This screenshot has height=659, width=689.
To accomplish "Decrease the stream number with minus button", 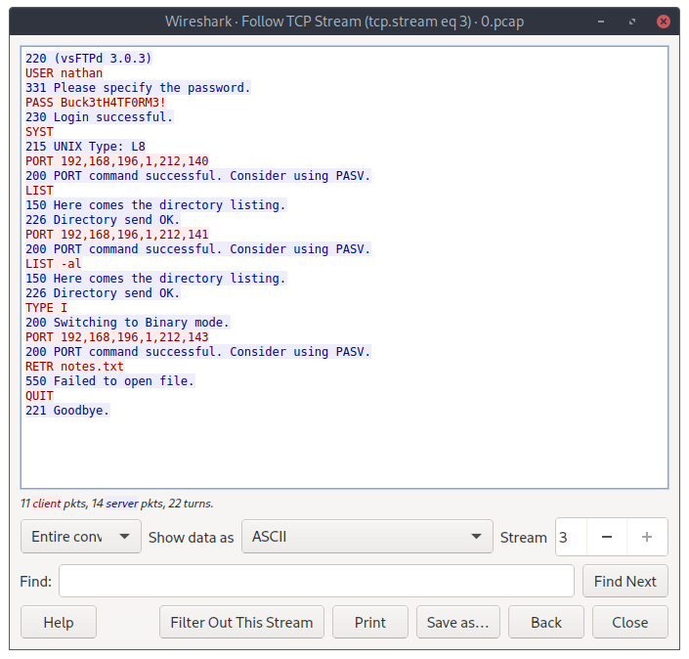I will tap(607, 537).
